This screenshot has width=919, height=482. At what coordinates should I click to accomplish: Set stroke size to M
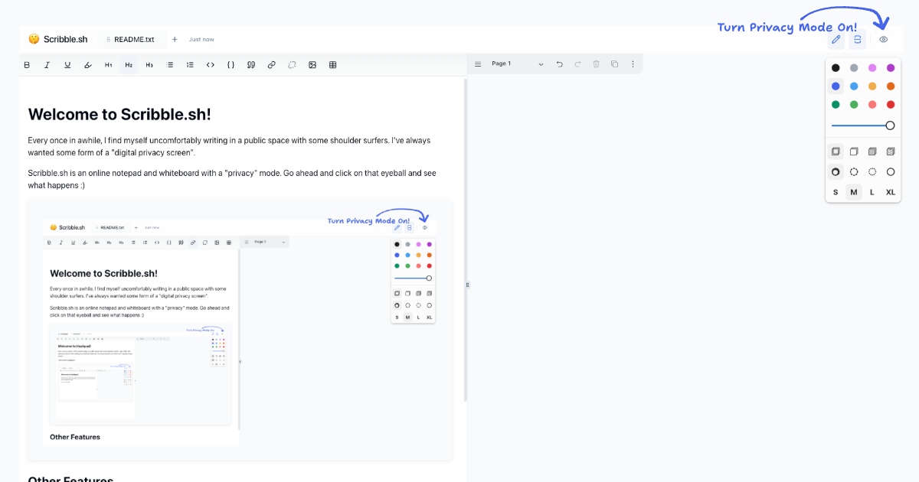pos(854,192)
